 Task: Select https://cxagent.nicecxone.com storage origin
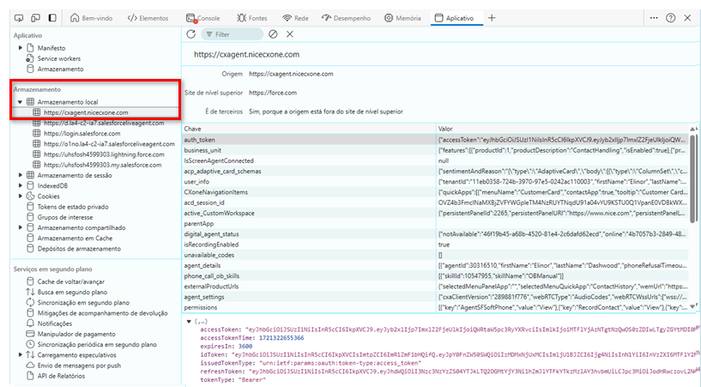(x=86, y=112)
